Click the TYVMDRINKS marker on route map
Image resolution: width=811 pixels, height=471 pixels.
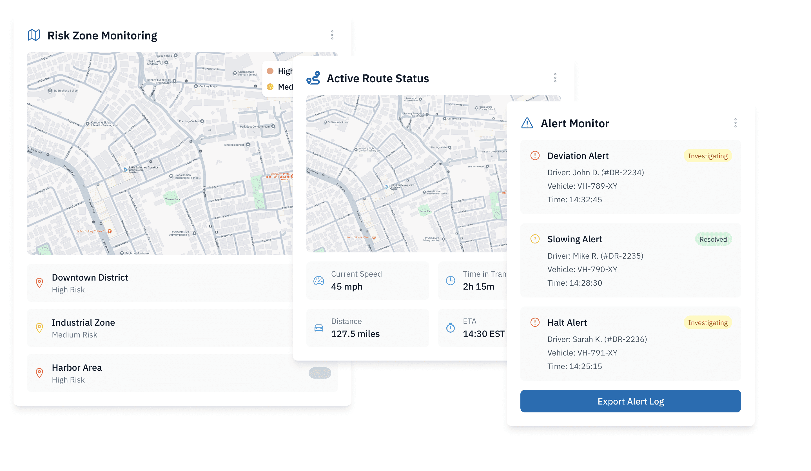(444, 239)
